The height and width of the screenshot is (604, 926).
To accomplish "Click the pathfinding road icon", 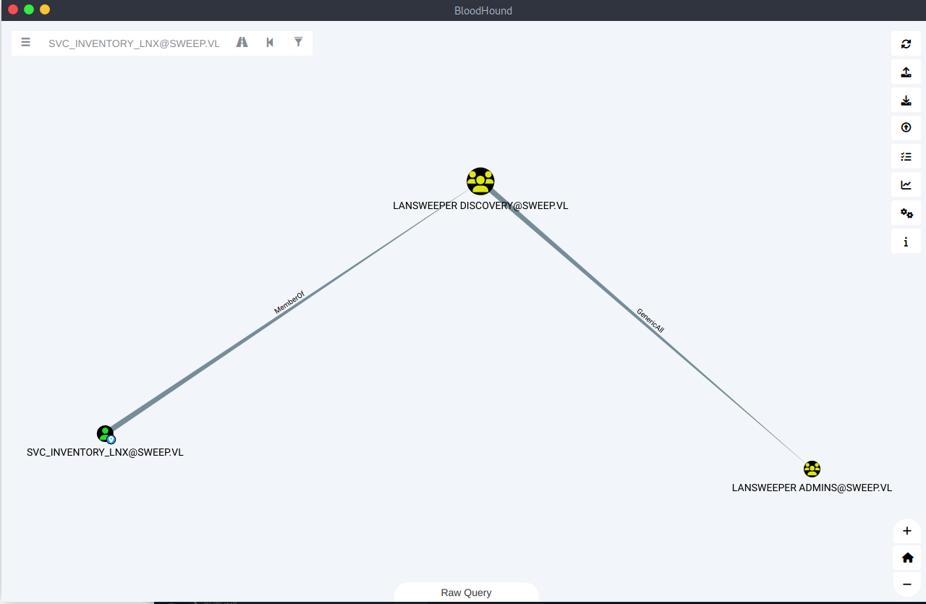I will (242, 43).
